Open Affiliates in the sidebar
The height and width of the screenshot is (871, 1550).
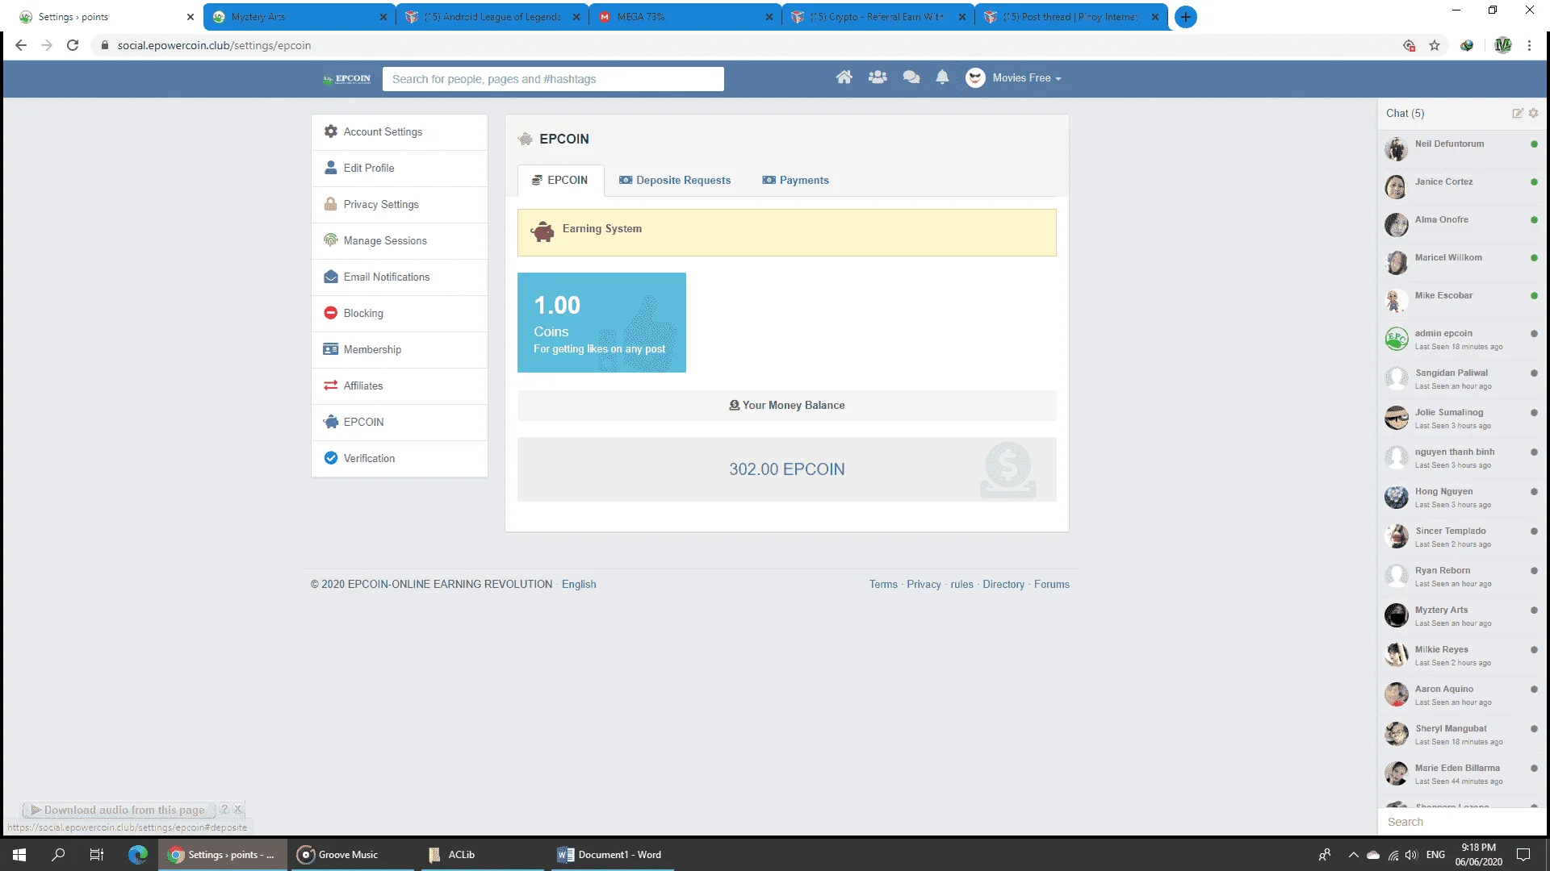(400, 385)
